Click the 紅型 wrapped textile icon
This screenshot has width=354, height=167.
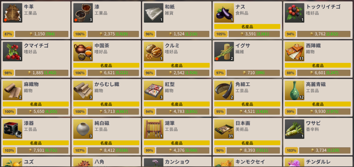[x=153, y=90]
